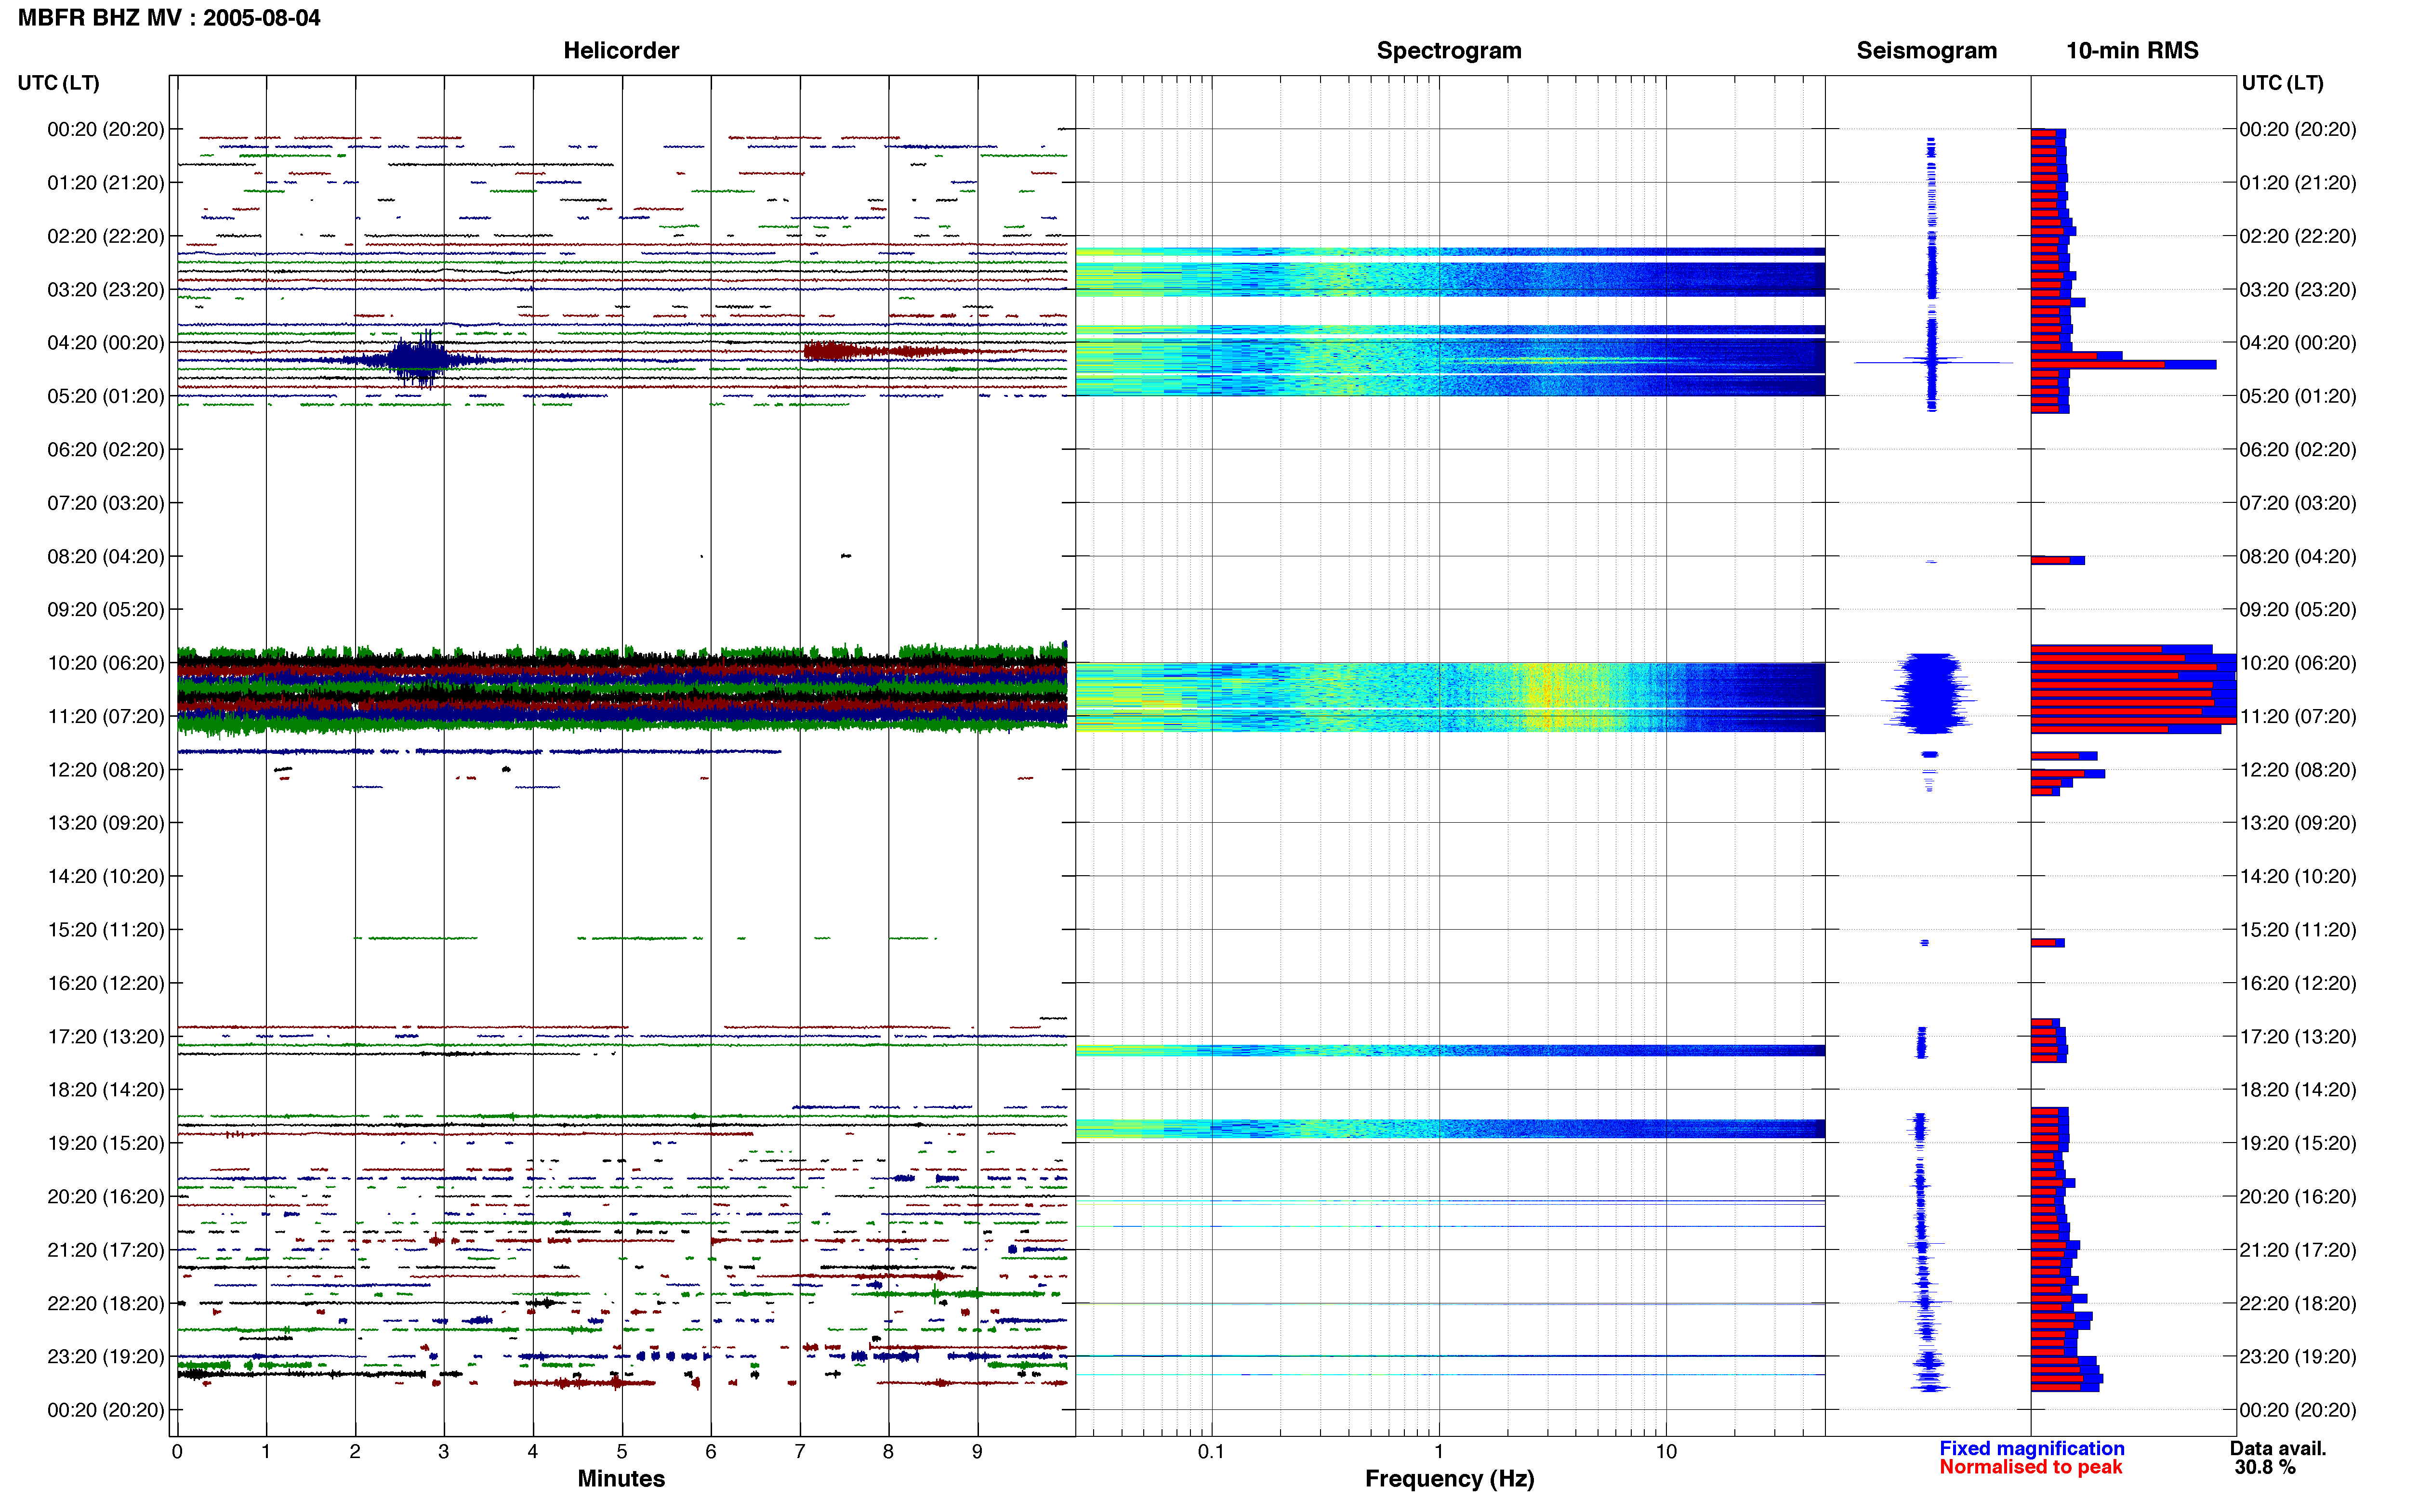Click left time label '23:20 (19:20)'

(x=105, y=1356)
